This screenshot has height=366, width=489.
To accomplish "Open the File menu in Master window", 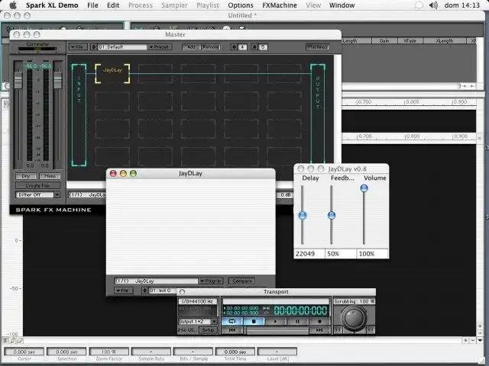I will [78, 47].
